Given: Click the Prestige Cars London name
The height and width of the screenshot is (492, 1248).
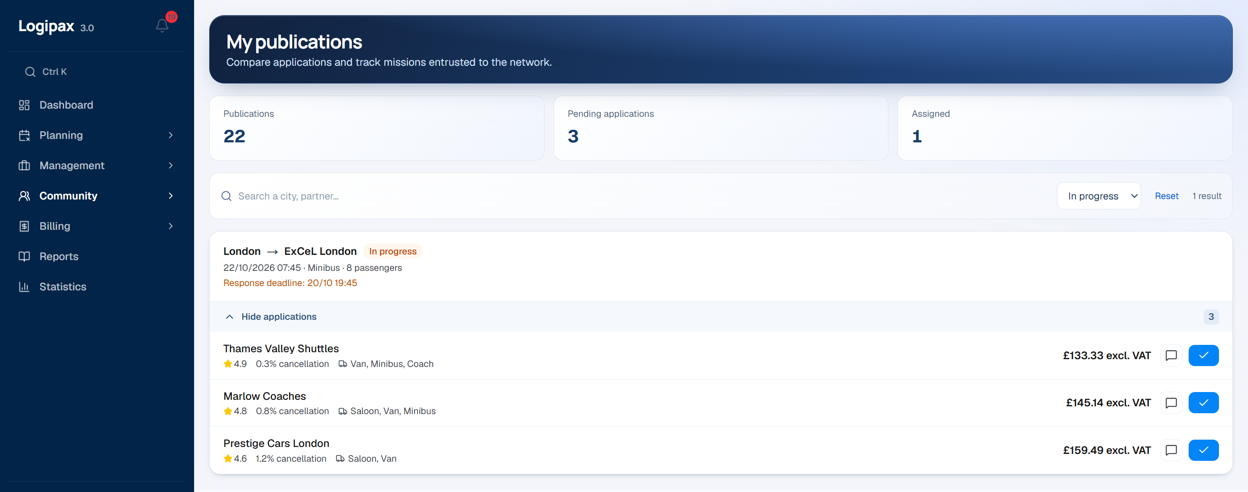Looking at the screenshot, I should pyautogui.click(x=276, y=444).
